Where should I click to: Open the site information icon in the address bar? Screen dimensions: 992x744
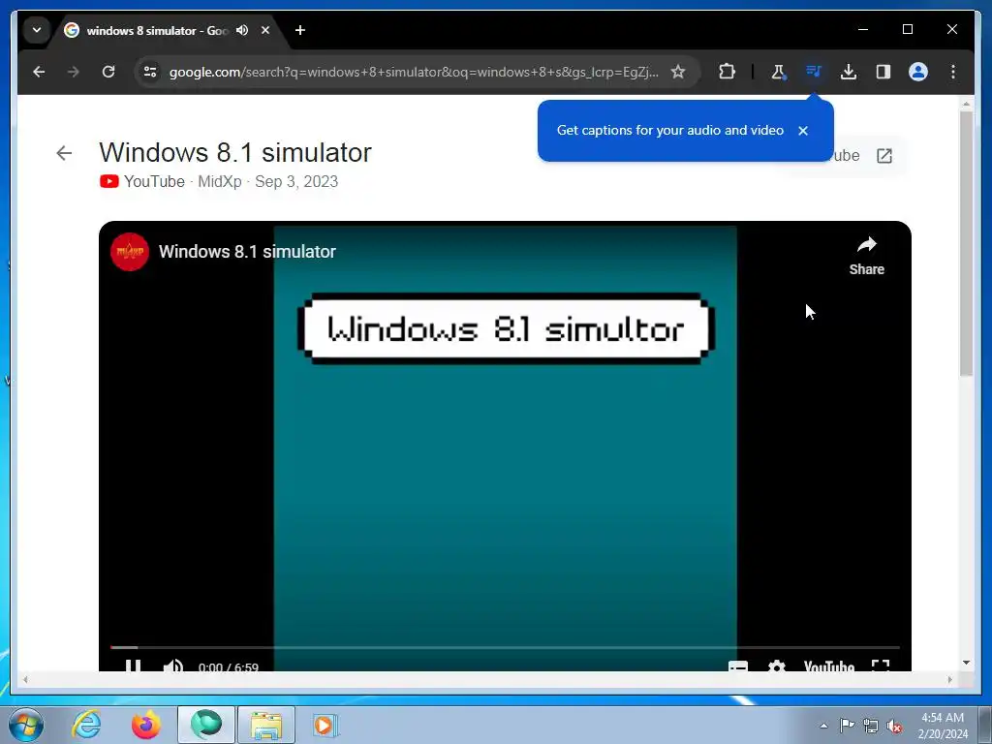(x=150, y=72)
